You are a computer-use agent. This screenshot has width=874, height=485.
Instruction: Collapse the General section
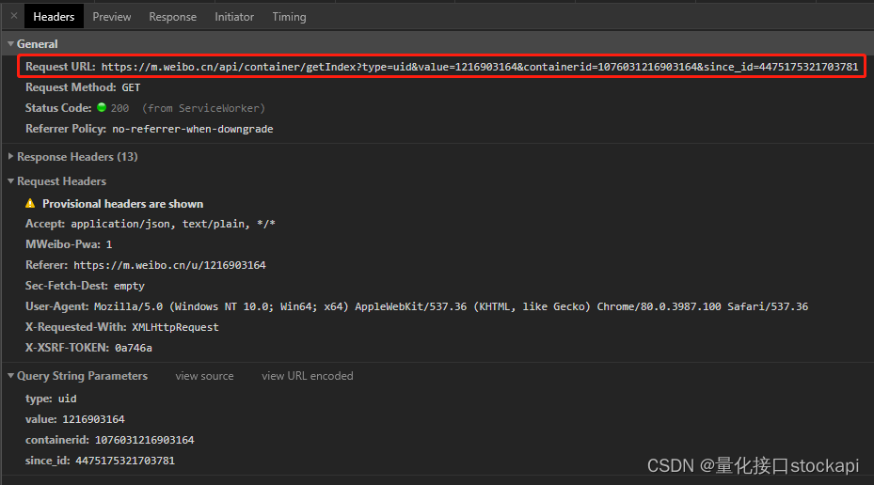10,43
